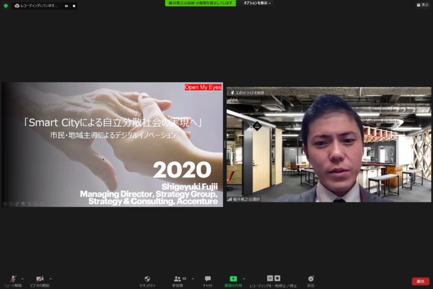The height and width of the screenshot is (289, 433).
Task: Click the cloud recording status icon
Action: pyautogui.click(x=17, y=6)
